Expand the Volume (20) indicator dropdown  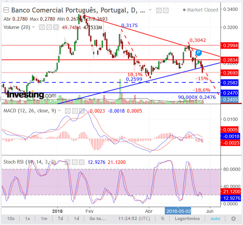[x=33, y=27]
